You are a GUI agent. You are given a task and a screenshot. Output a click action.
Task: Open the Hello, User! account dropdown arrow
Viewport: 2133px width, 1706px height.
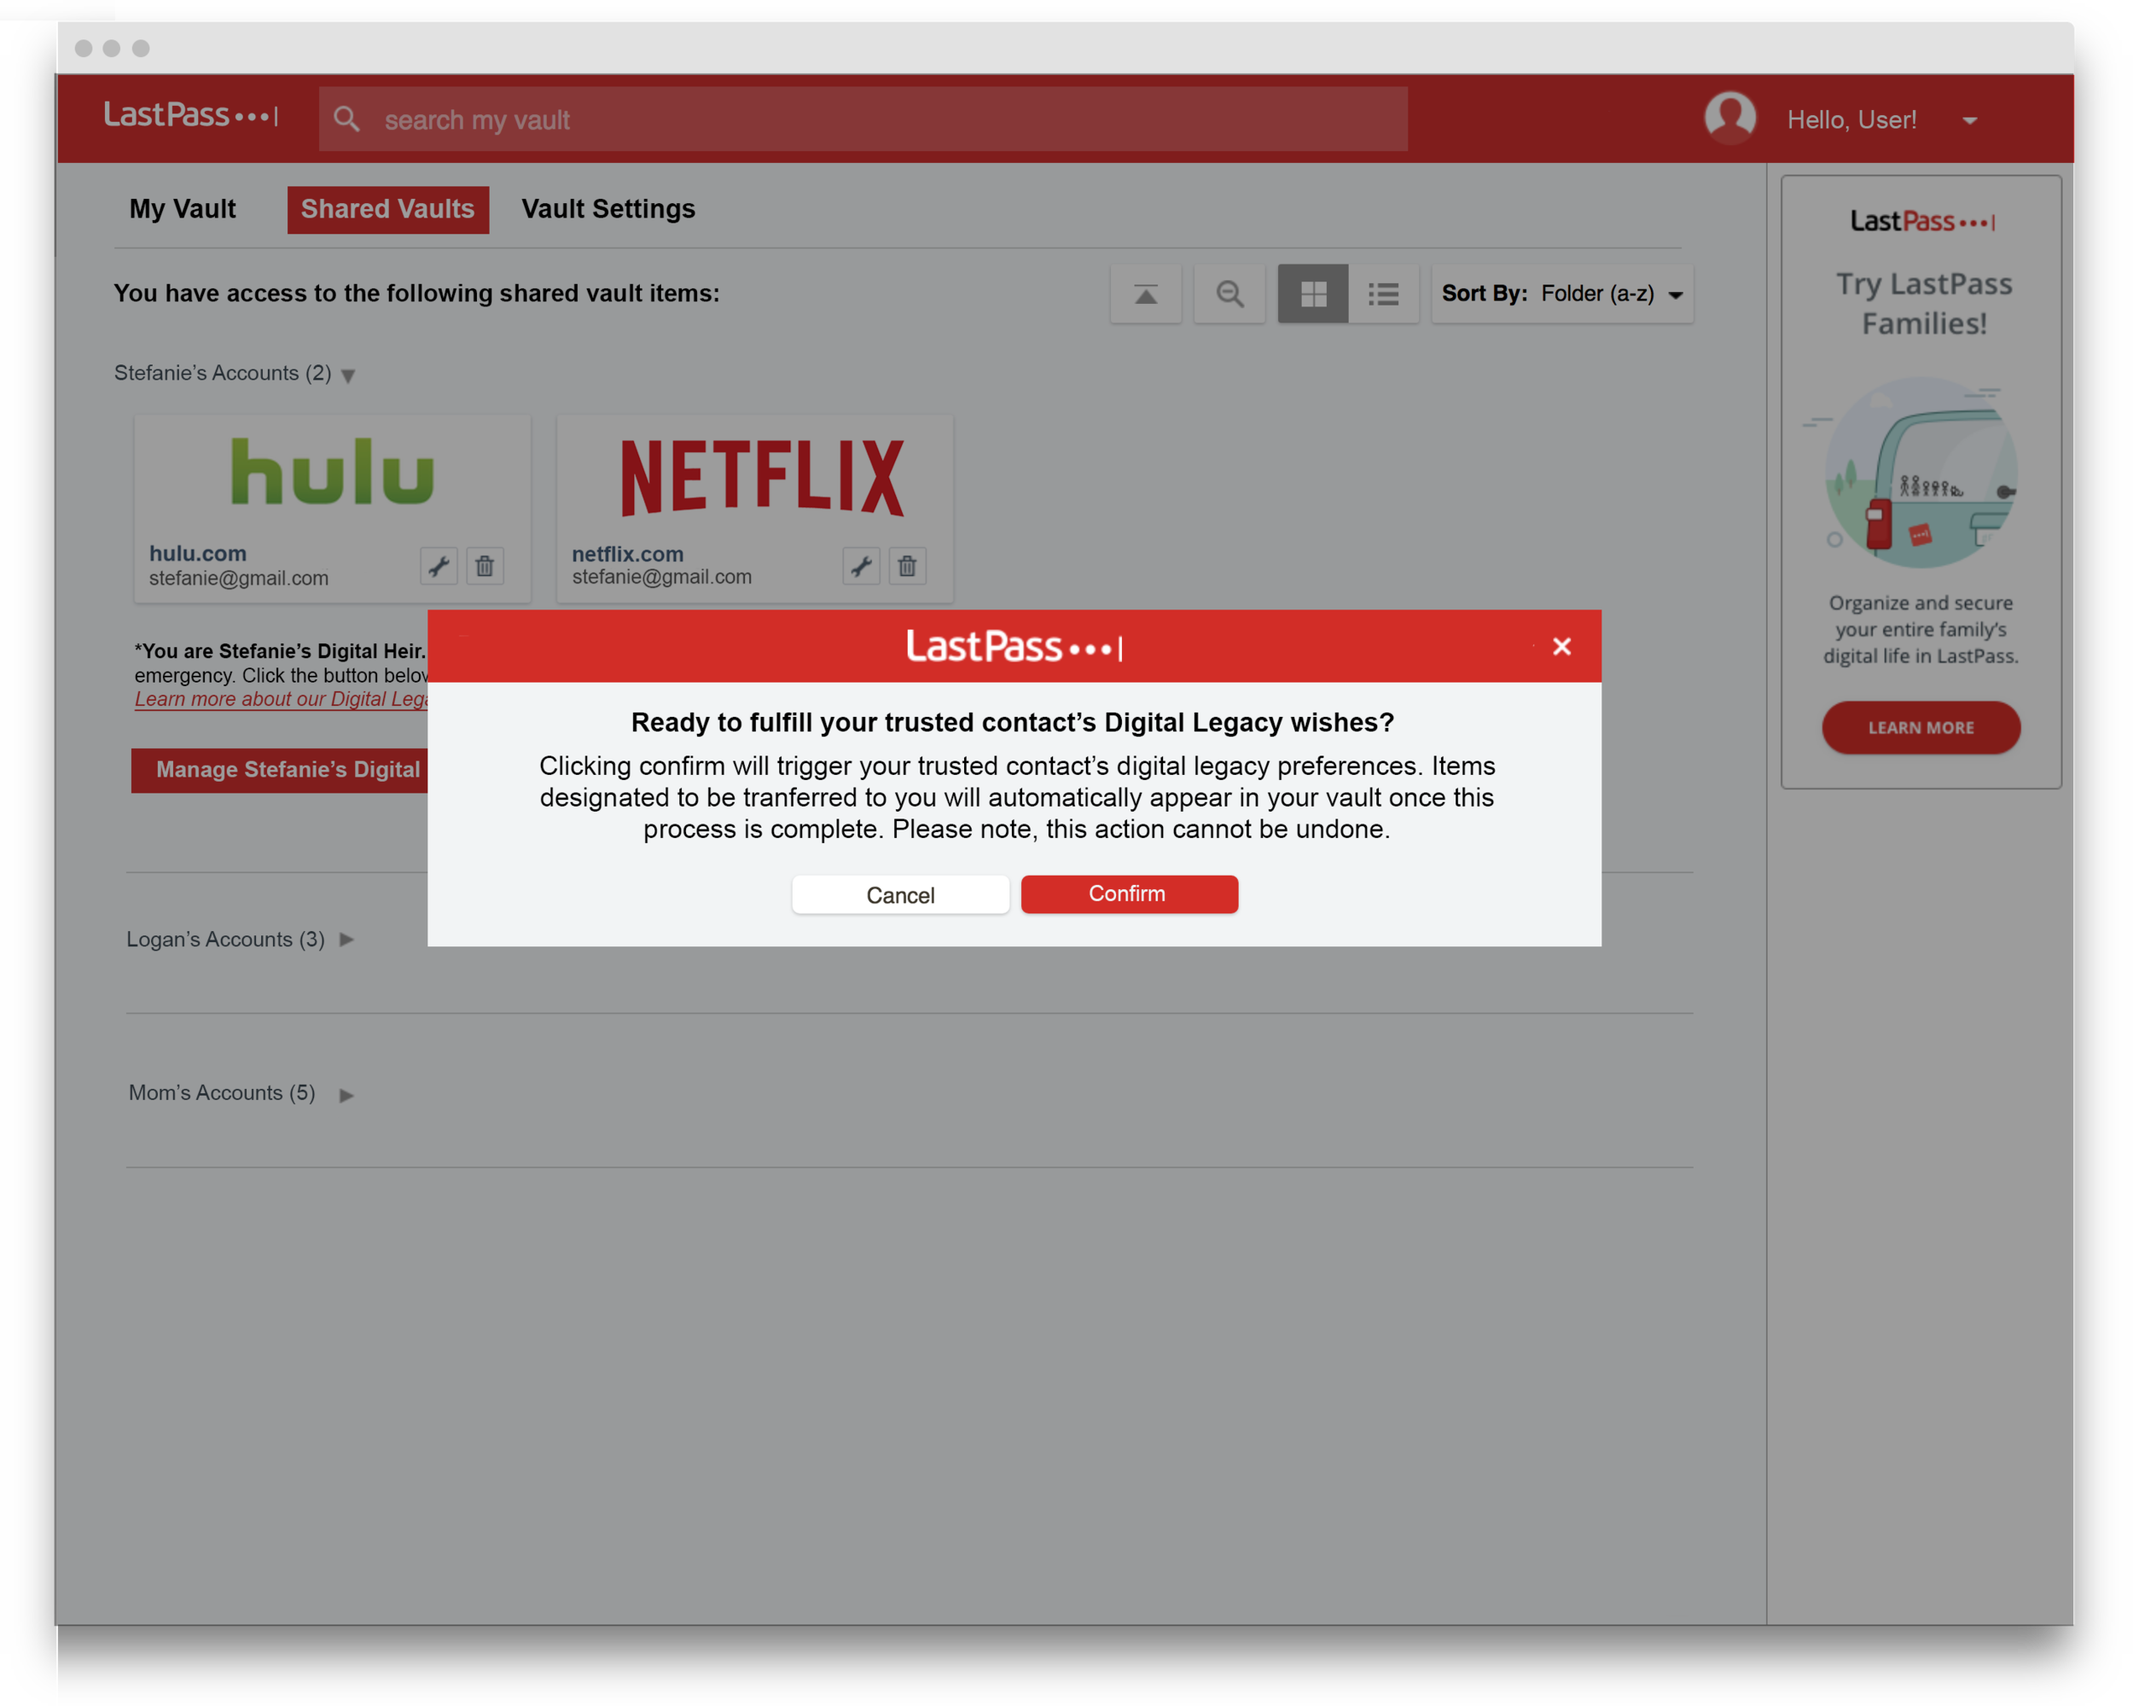pos(1970,120)
